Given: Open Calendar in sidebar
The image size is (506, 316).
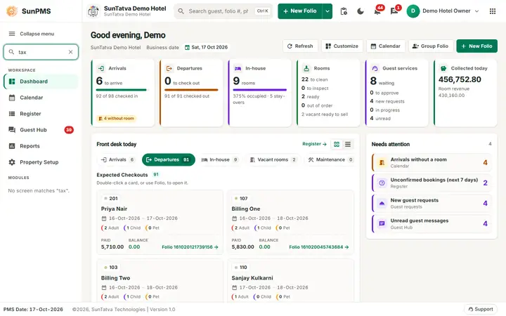Looking at the screenshot, I should 41,98.
